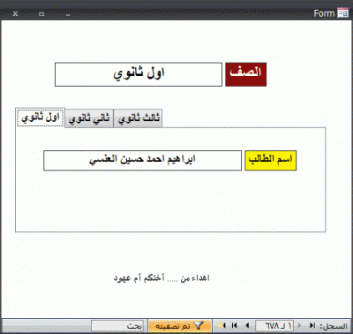Click the greyed previous record arrow

300,326
